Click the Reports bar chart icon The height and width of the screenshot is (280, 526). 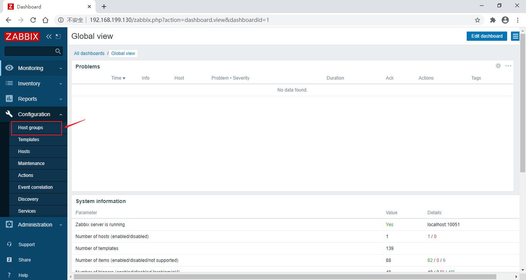[x=9, y=98]
